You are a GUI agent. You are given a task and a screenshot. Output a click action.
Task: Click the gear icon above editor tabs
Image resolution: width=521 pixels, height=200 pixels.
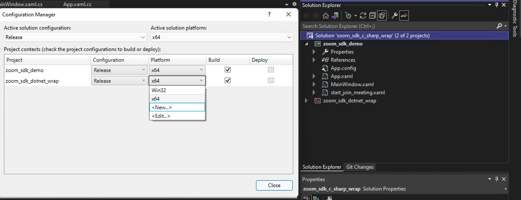coord(294,4)
